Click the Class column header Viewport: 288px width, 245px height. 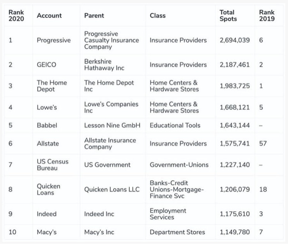[x=158, y=16]
